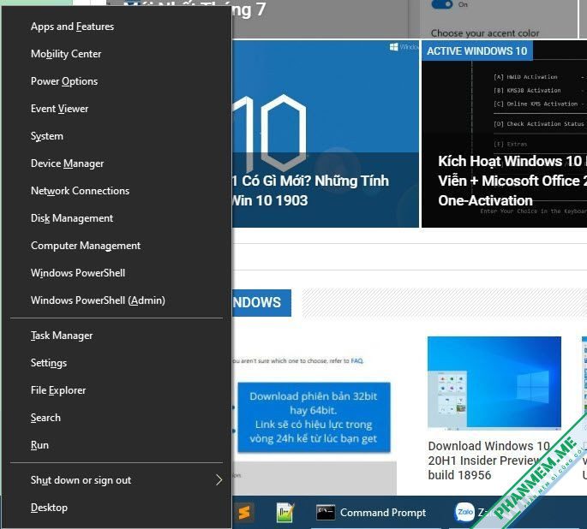The height and width of the screenshot is (529, 587).
Task: Open Disk Management
Action: click(x=71, y=218)
